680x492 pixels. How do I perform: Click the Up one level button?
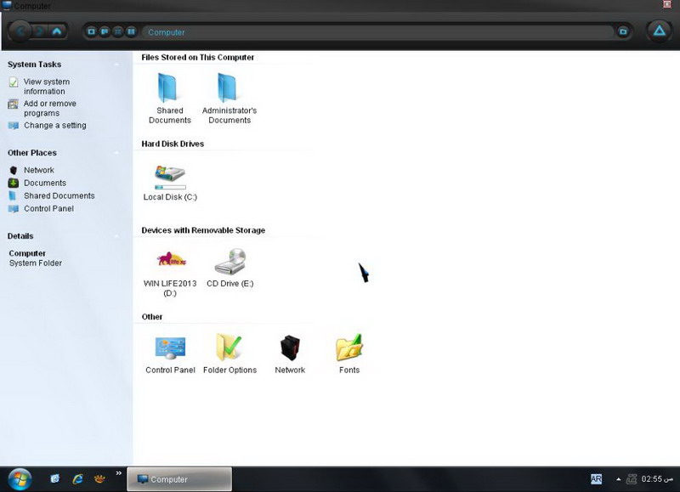[x=57, y=31]
